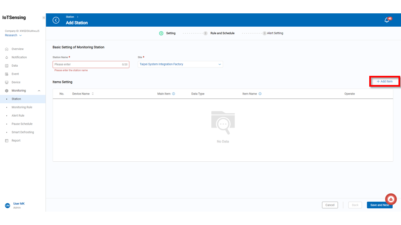Go to Monitoring Rule page

(x=22, y=107)
